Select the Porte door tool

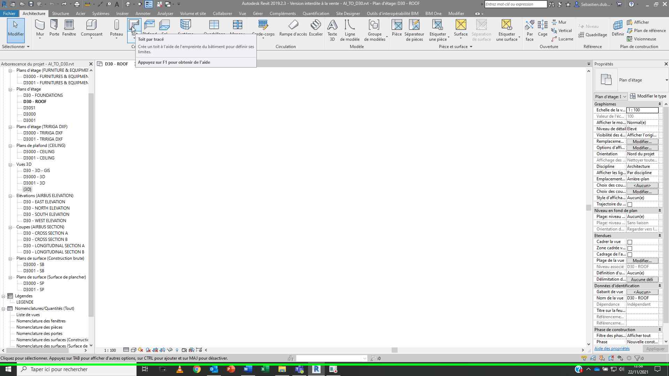point(54,28)
